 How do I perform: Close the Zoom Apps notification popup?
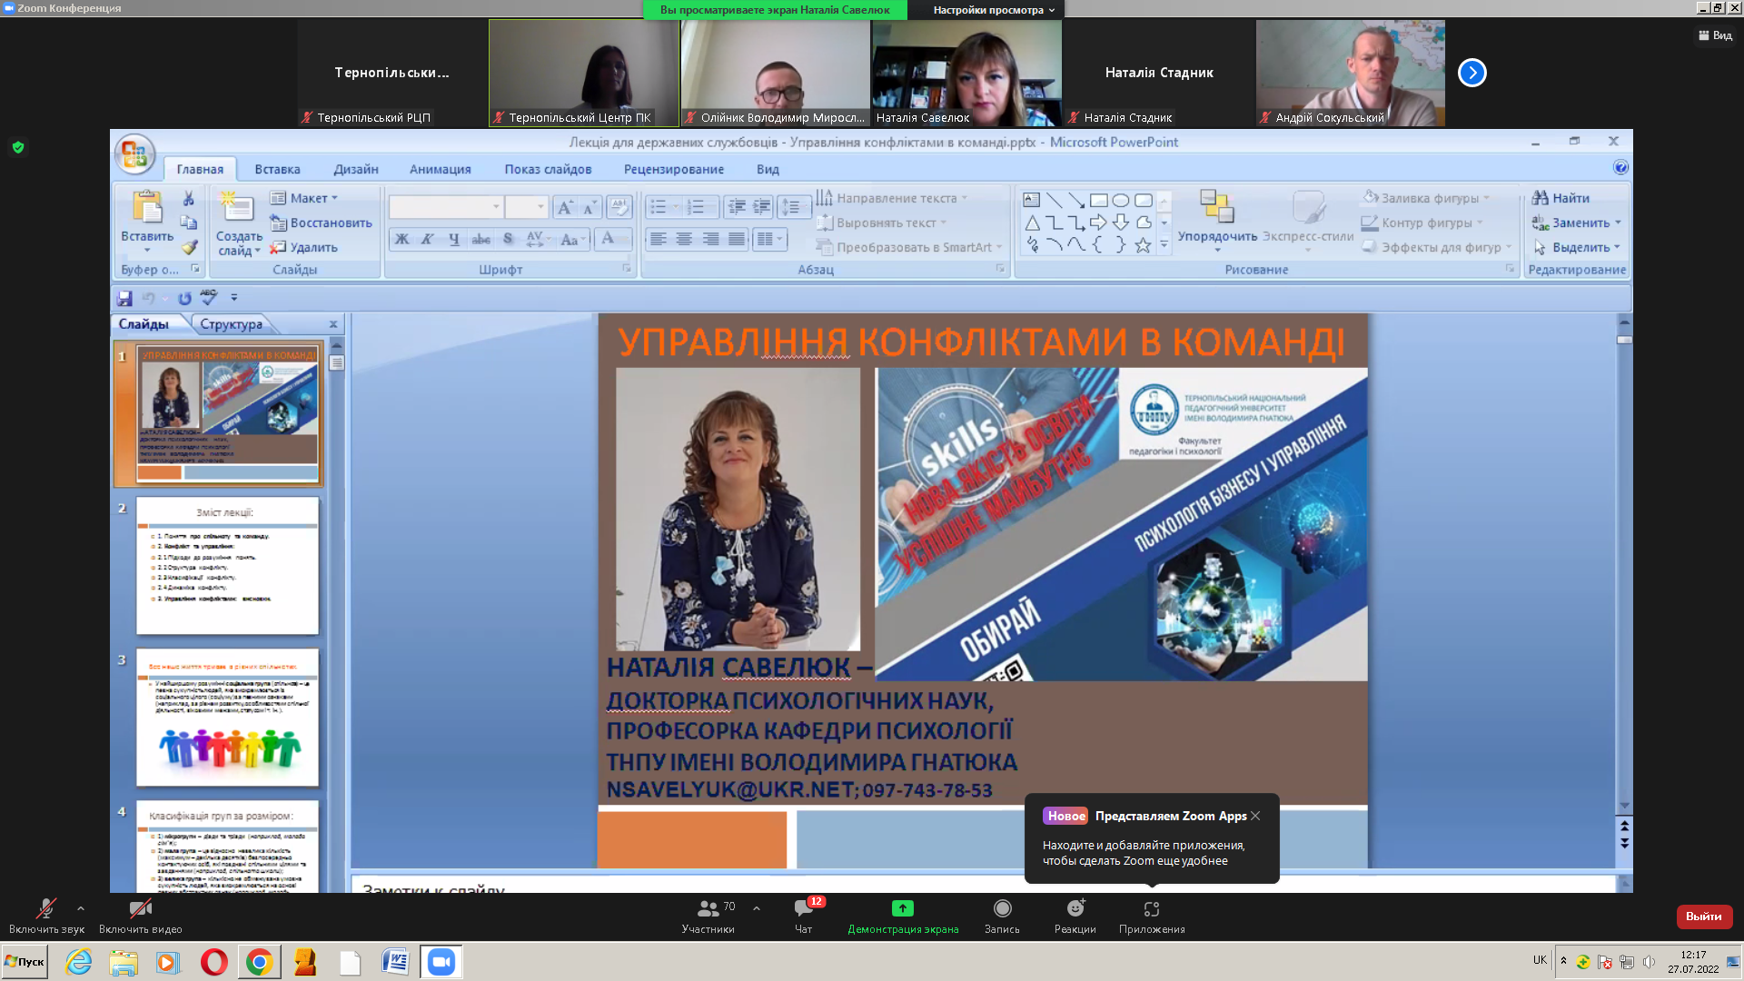point(1255,816)
